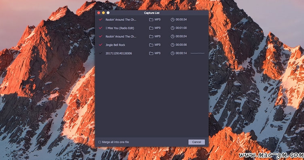The image size is (304, 160).
Task: Click clock icon next to 00:01:00
Action: tap(172, 28)
